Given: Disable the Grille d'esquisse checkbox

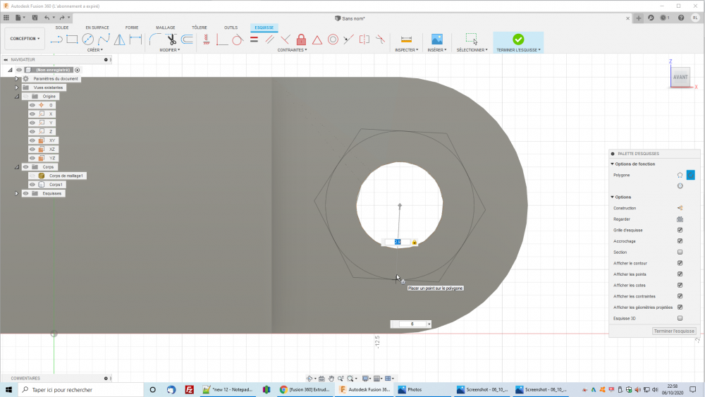Looking at the screenshot, I should click(680, 230).
